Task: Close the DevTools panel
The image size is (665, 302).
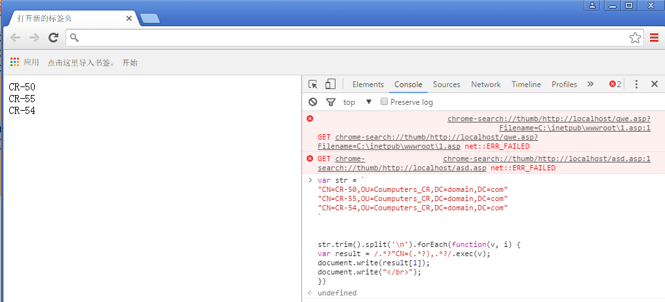Action: (x=655, y=84)
